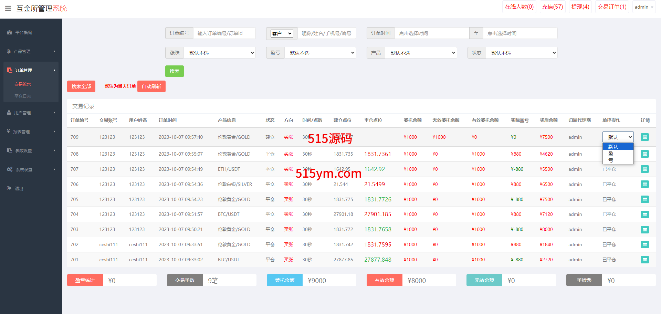Image resolution: width=661 pixels, height=314 pixels.
Task: Open the 涨跌 filter dropdown
Action: (x=220, y=53)
